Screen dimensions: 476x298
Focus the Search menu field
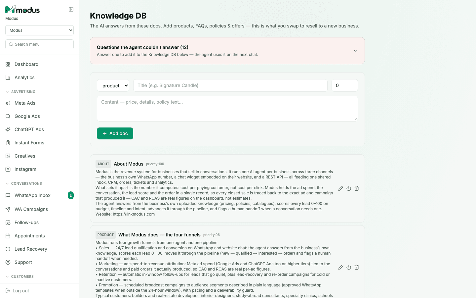[39, 44]
